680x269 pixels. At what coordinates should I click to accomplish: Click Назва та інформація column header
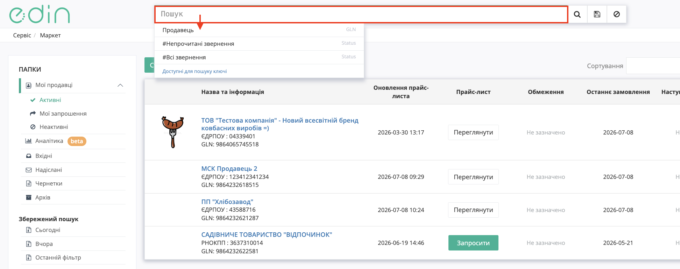[233, 92]
